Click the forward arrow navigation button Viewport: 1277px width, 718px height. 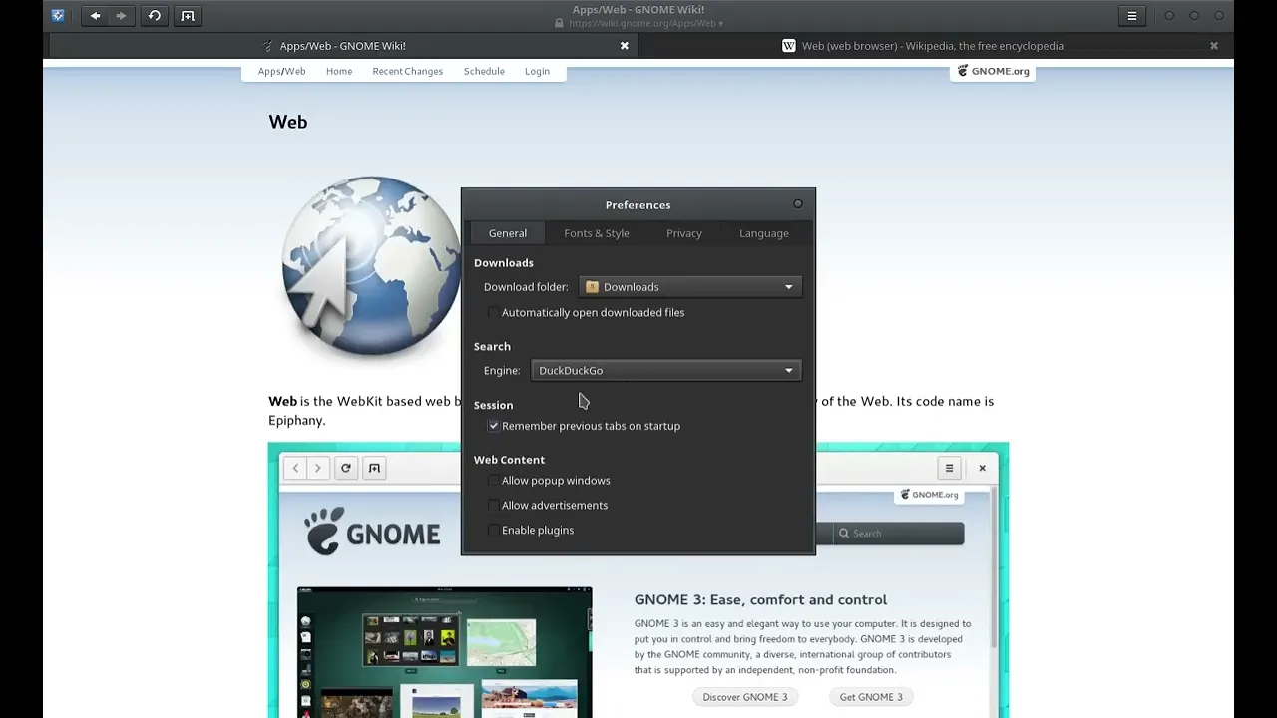pyautogui.click(x=121, y=16)
